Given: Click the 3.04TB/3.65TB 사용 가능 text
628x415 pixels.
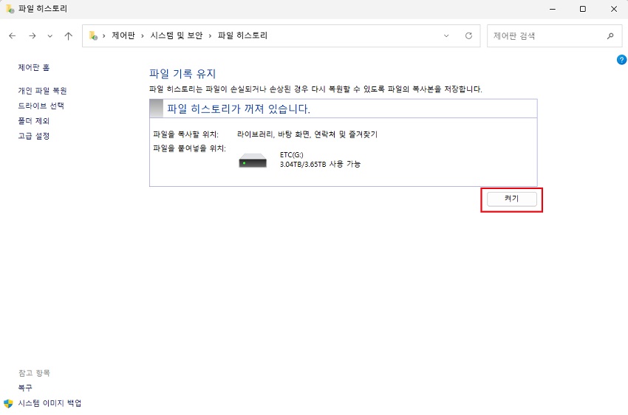Looking at the screenshot, I should tap(320, 164).
